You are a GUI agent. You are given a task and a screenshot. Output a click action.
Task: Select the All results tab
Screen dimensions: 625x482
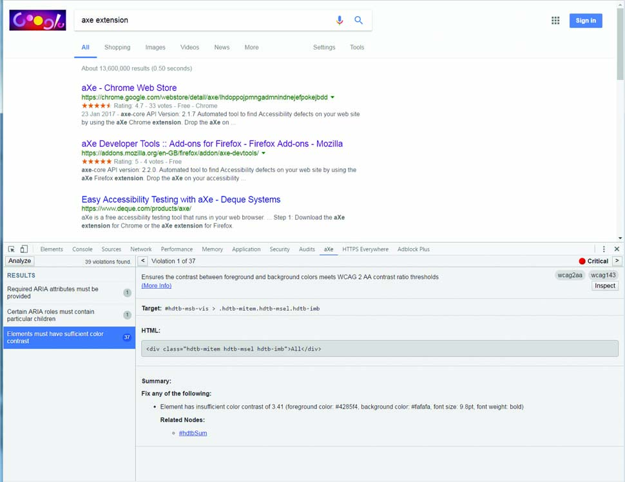[x=85, y=48]
